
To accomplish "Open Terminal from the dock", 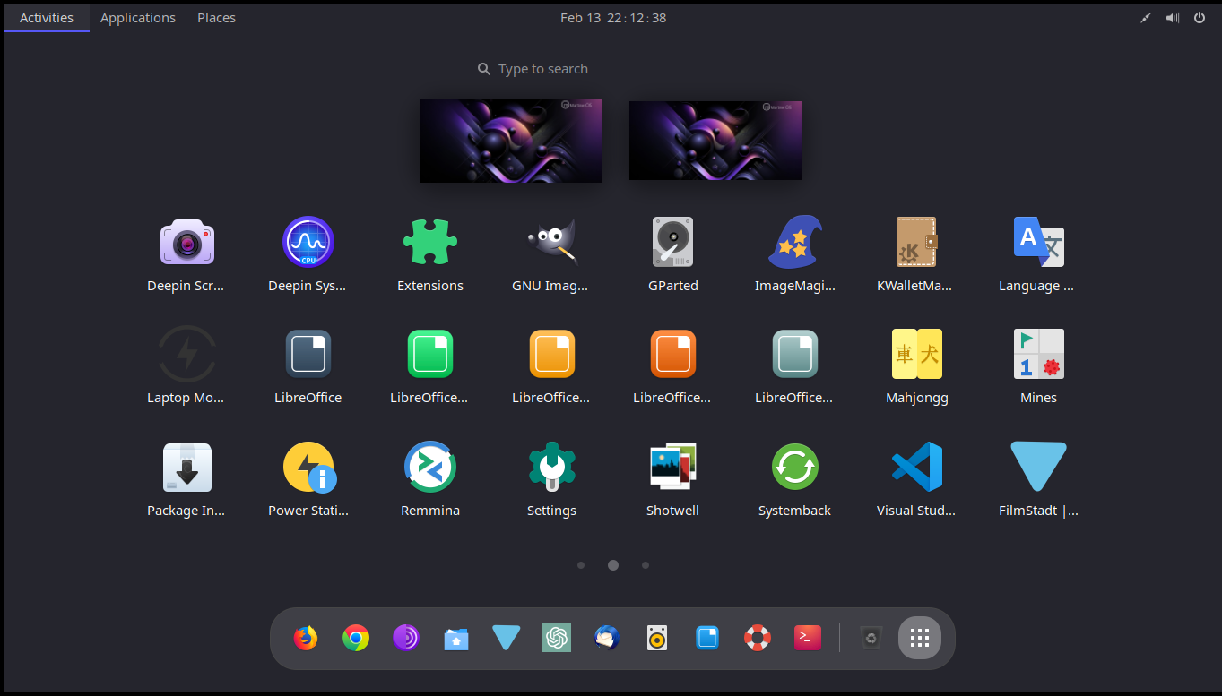I will point(807,639).
